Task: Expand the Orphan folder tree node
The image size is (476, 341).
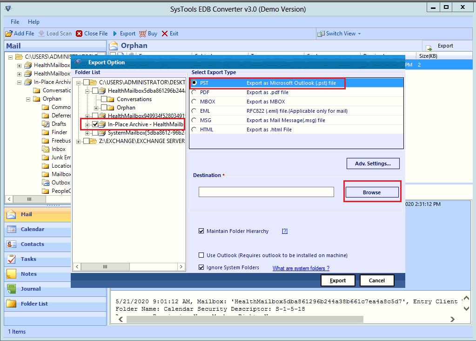Action: pyautogui.click(x=96, y=108)
